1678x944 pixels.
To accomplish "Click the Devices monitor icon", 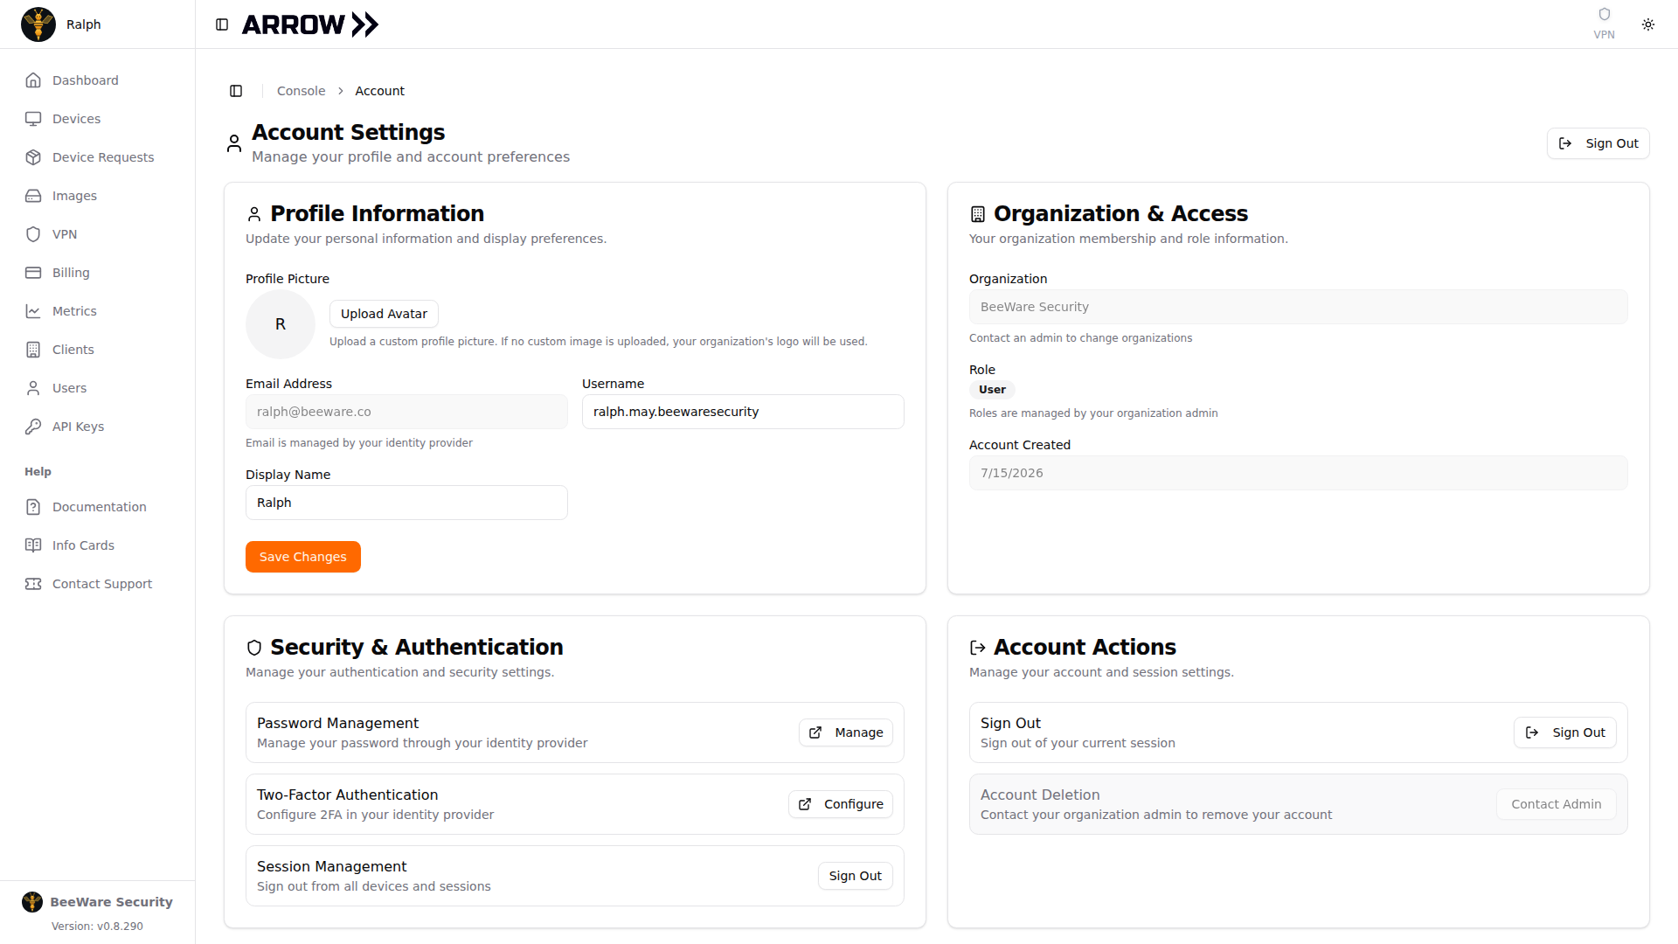I will pos(33,119).
